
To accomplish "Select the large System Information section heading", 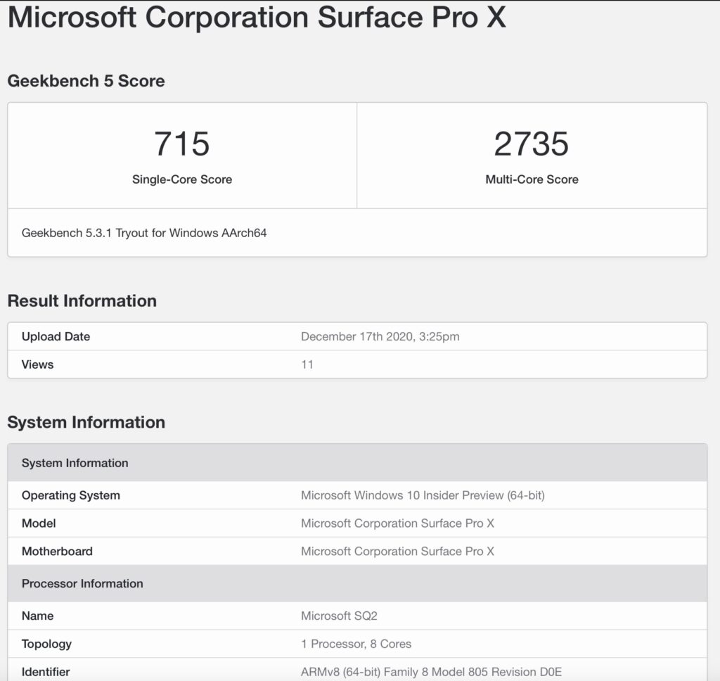I will pos(86,422).
